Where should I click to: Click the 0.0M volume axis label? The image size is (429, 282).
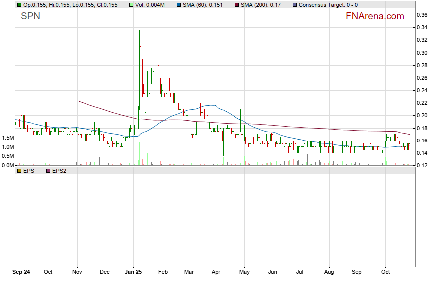point(7,165)
